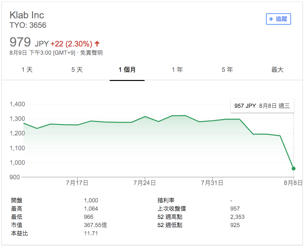Click the red up-arrow icon
This screenshot has width=305, height=247.
click(x=97, y=44)
